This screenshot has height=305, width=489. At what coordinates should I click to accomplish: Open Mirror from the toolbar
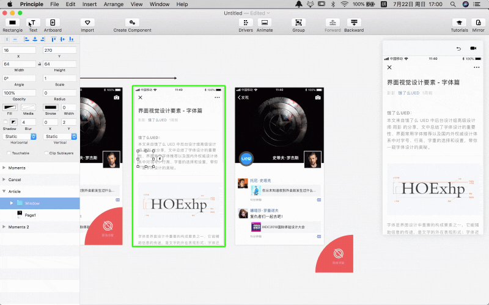tap(479, 23)
